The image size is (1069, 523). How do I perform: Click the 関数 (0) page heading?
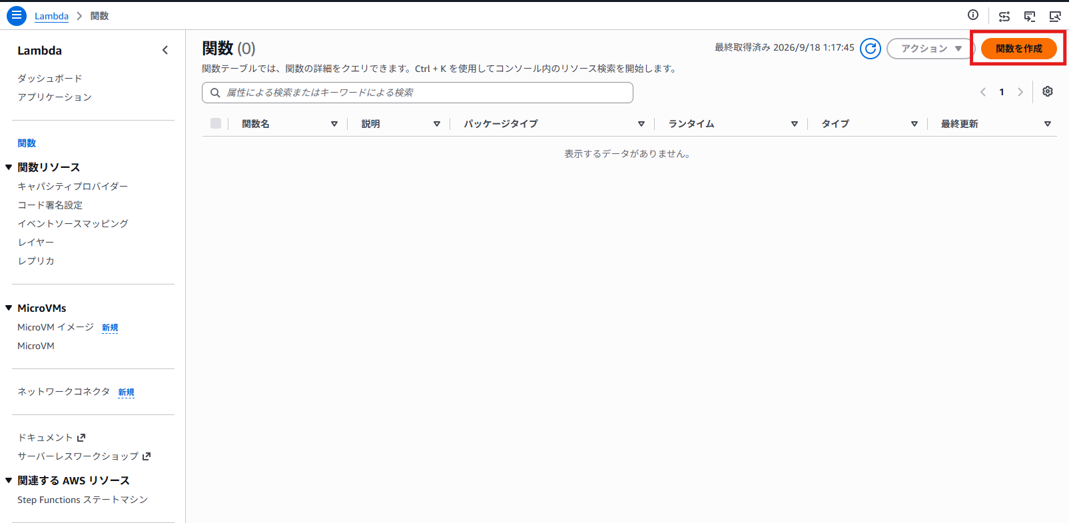228,49
